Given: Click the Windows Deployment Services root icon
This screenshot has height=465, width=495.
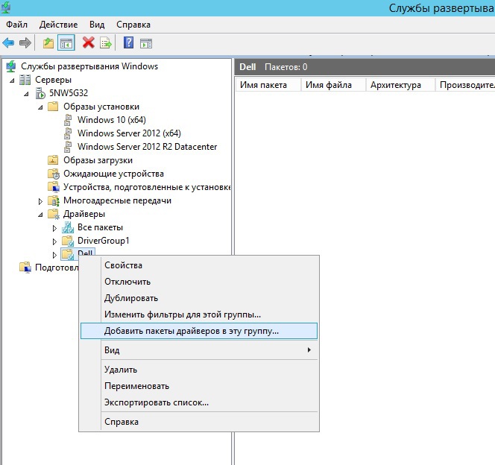Looking at the screenshot, I should pyautogui.click(x=11, y=66).
